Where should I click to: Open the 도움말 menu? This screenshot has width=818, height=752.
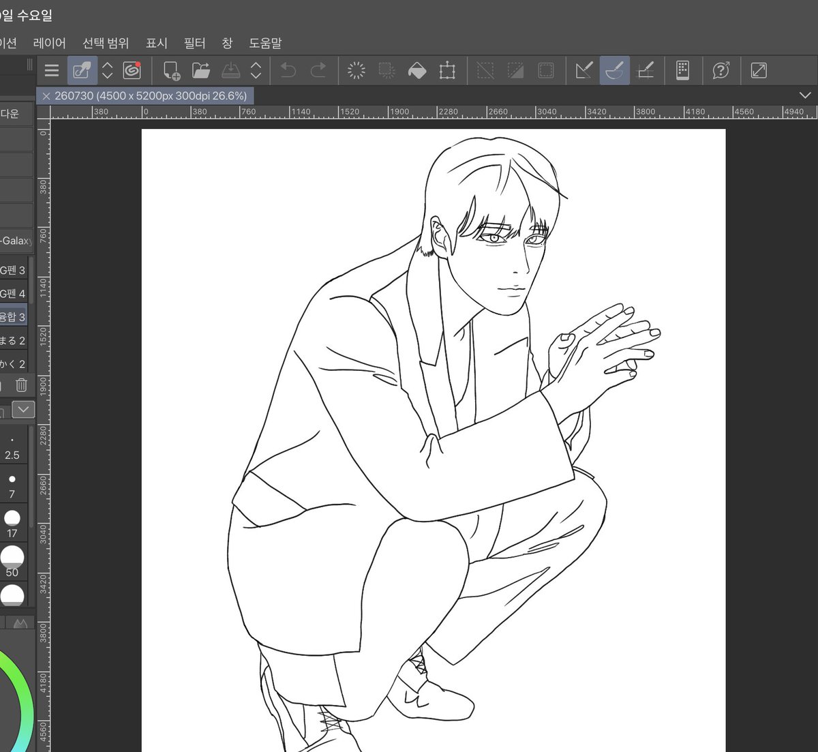pos(265,43)
